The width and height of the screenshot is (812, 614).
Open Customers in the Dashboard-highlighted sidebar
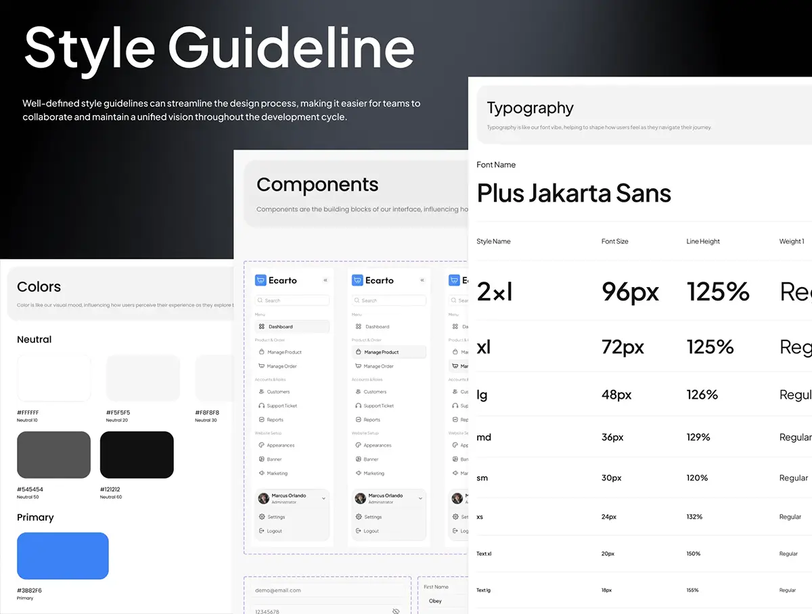click(277, 392)
